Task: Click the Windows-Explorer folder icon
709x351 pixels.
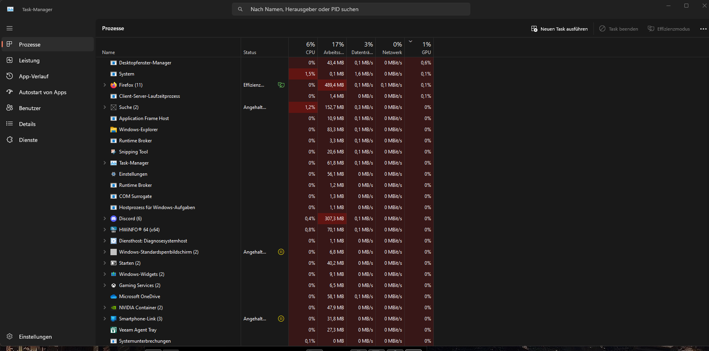Action: pyautogui.click(x=114, y=130)
